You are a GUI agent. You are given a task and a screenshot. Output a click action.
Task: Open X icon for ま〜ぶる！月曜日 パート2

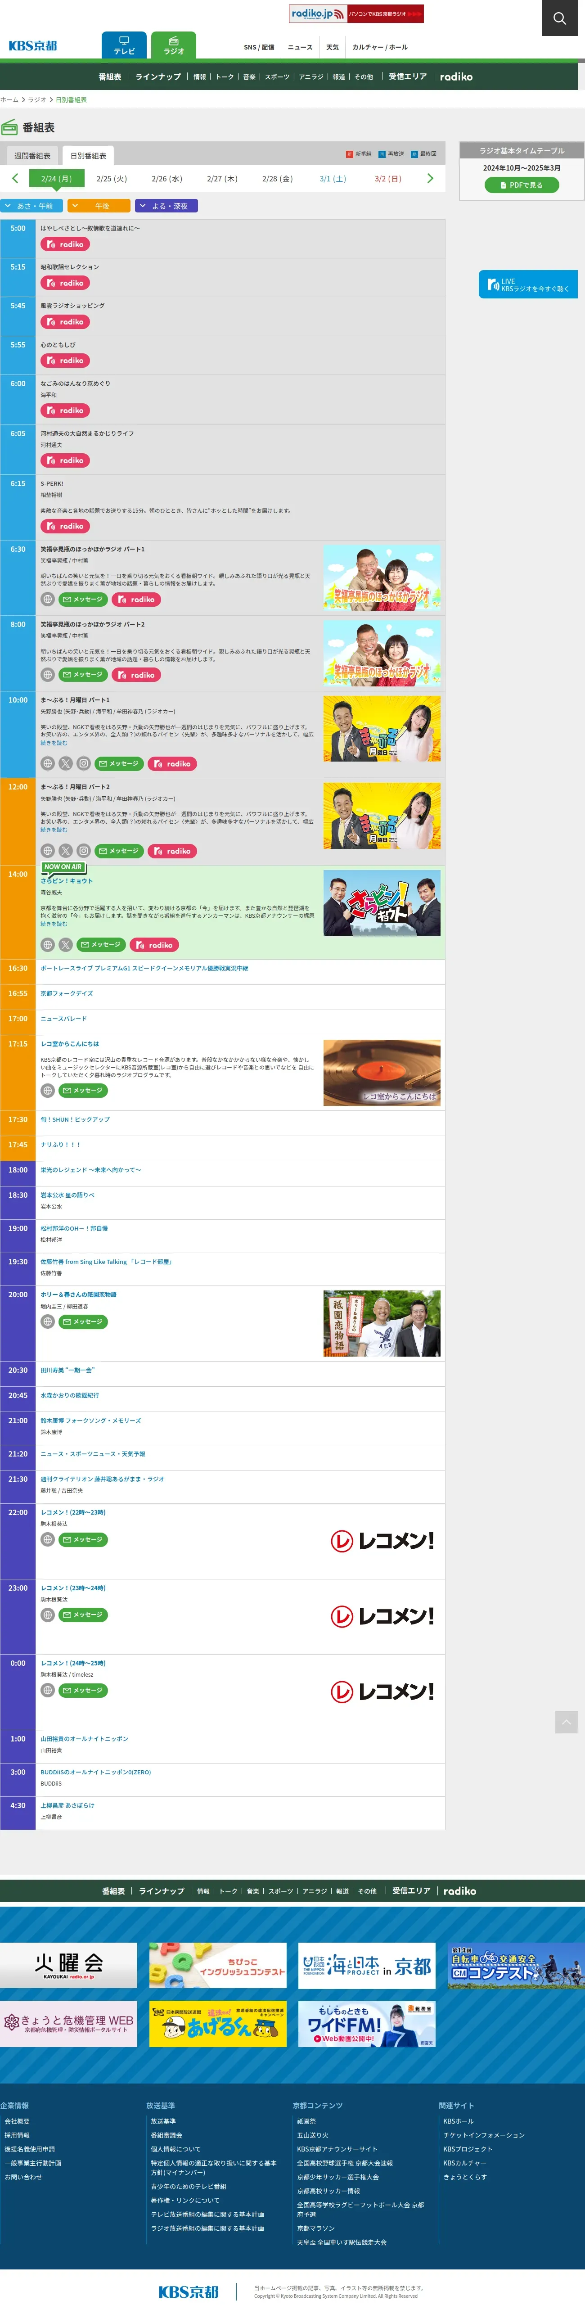point(66,851)
